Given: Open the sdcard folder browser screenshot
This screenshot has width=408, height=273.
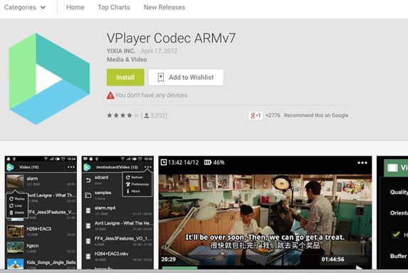Looking at the screenshot, I should [x=117, y=213].
